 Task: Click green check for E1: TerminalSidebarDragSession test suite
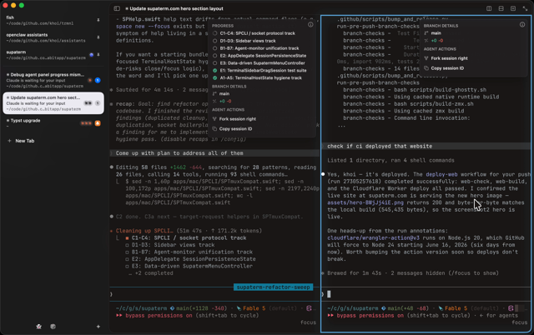click(x=215, y=70)
